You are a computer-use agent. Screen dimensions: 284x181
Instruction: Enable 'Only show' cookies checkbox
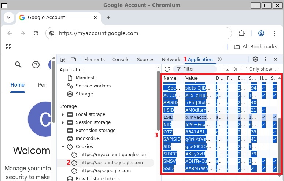(x=245, y=69)
